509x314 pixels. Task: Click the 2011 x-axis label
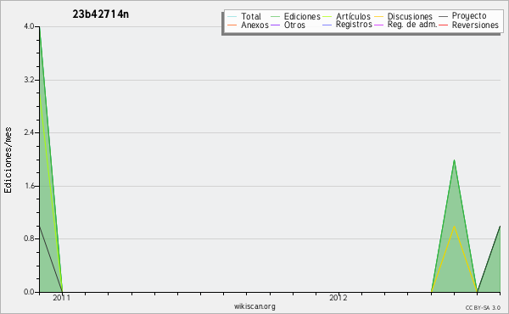tap(62, 297)
